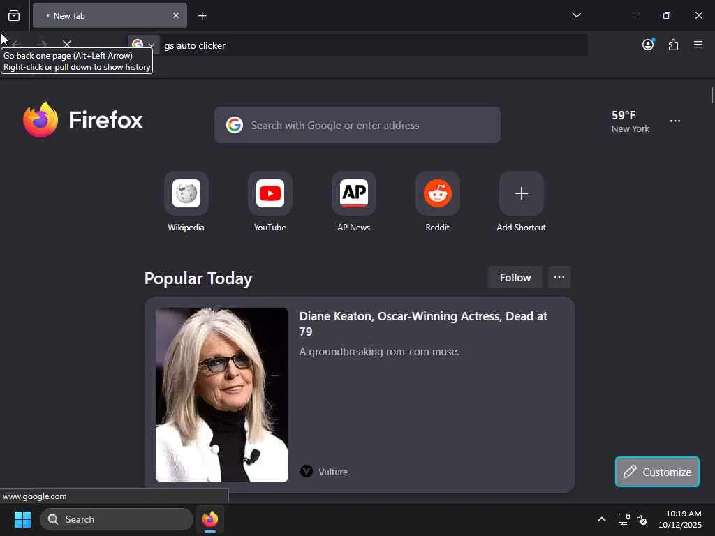This screenshot has height=536, width=715.
Task: Open the network display tray icon
Action: (x=624, y=519)
